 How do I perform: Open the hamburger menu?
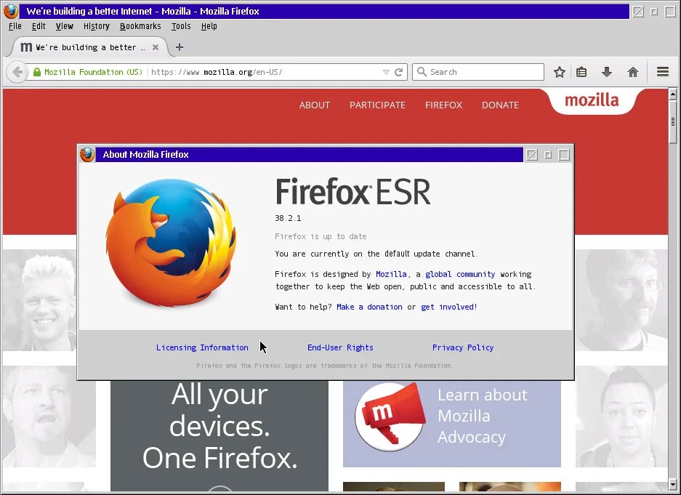pyautogui.click(x=663, y=72)
